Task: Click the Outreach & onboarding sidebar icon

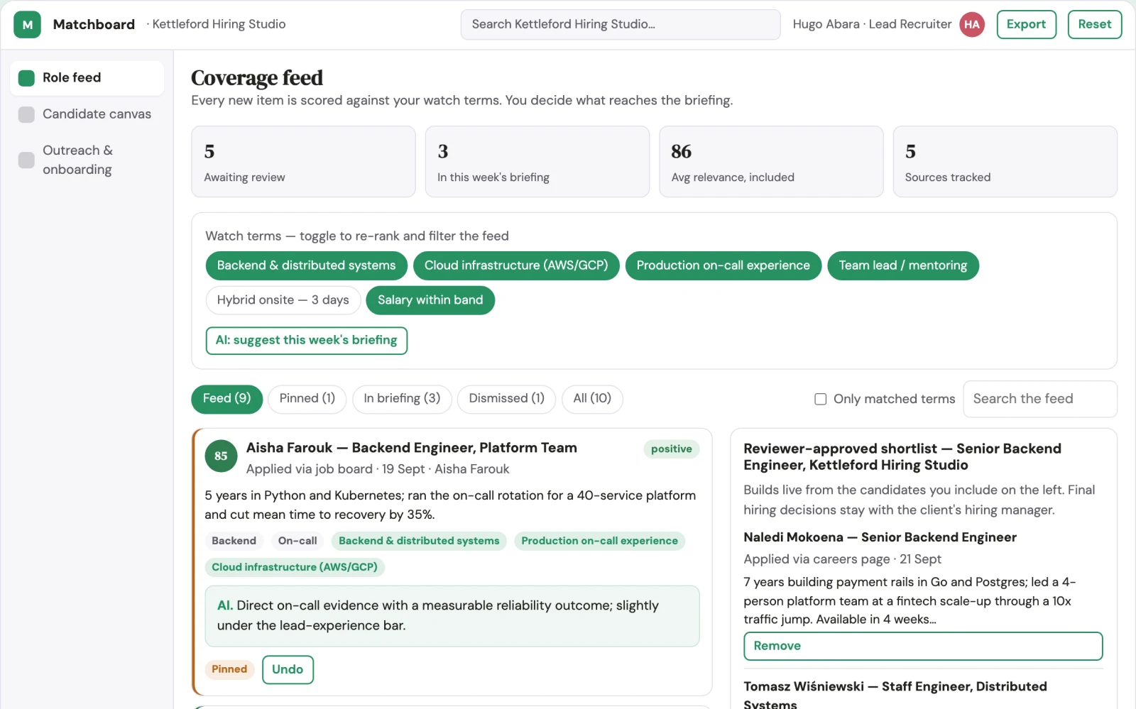Action: click(26, 160)
